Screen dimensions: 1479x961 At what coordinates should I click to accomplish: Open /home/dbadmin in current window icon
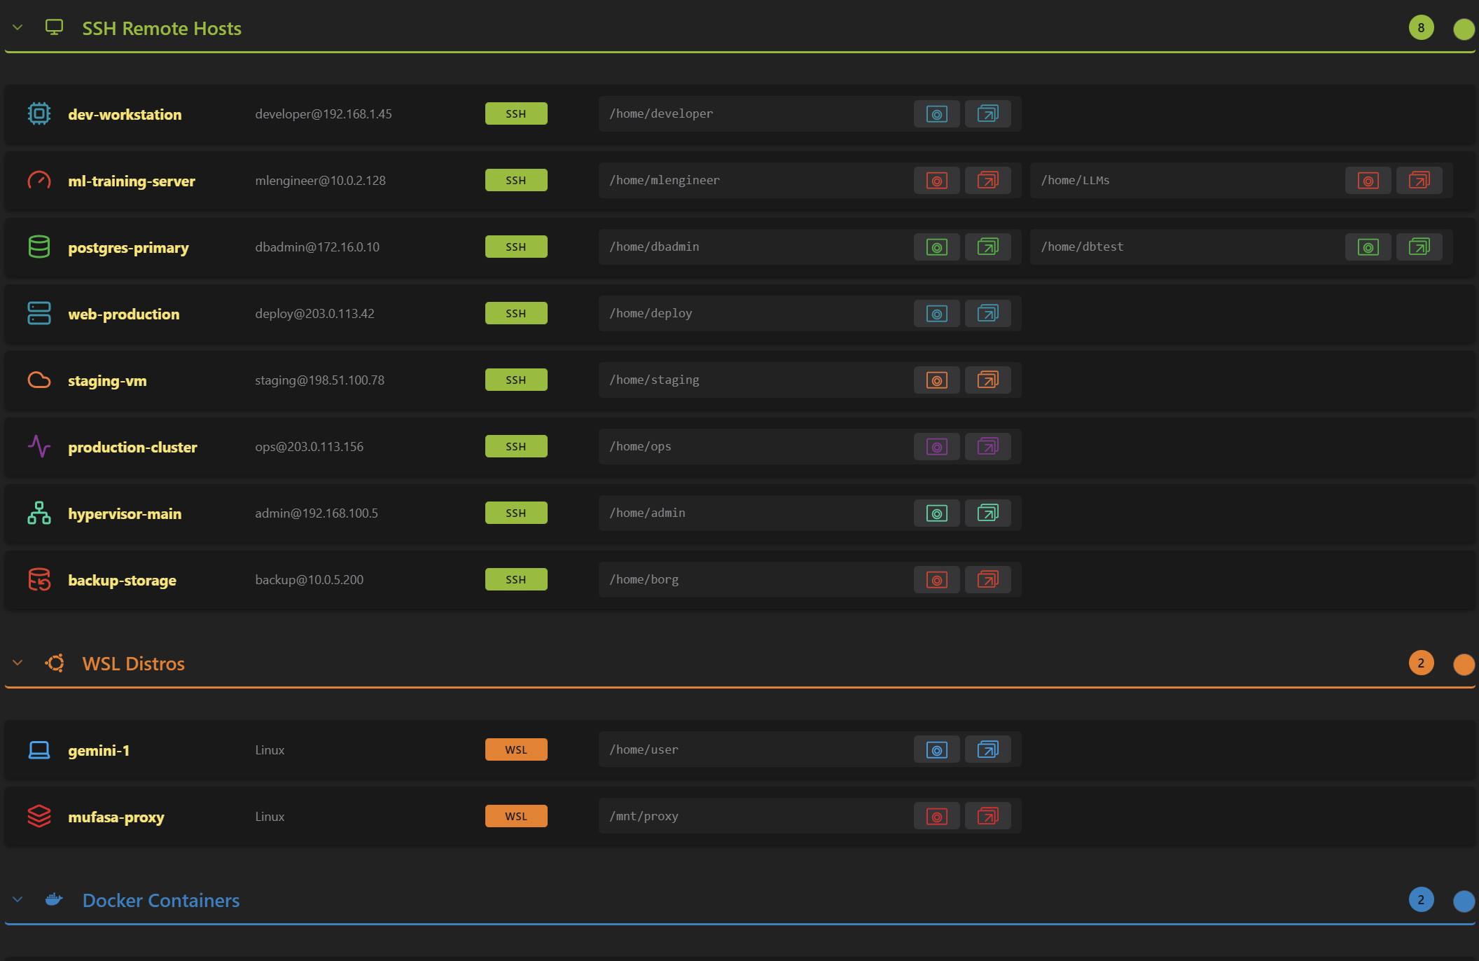tap(936, 247)
